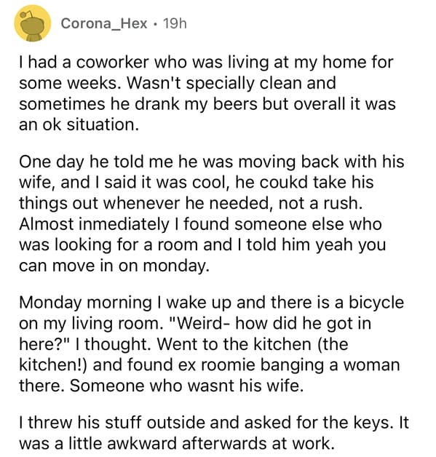Click the line 'can move in on monday.'
Screen dimensions: 436x457
114,266
